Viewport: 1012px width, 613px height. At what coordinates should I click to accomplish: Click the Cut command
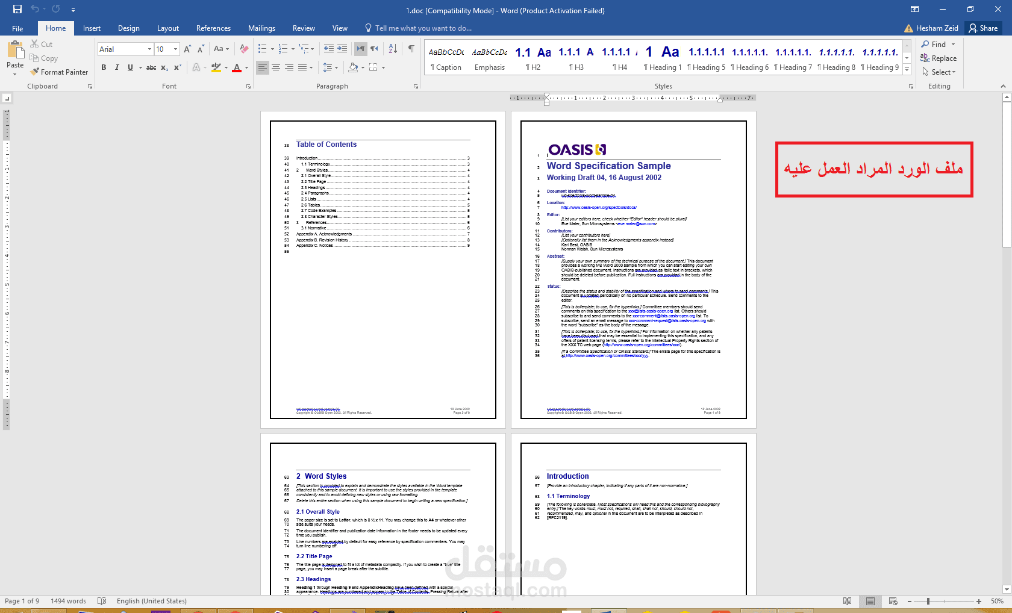coord(42,45)
